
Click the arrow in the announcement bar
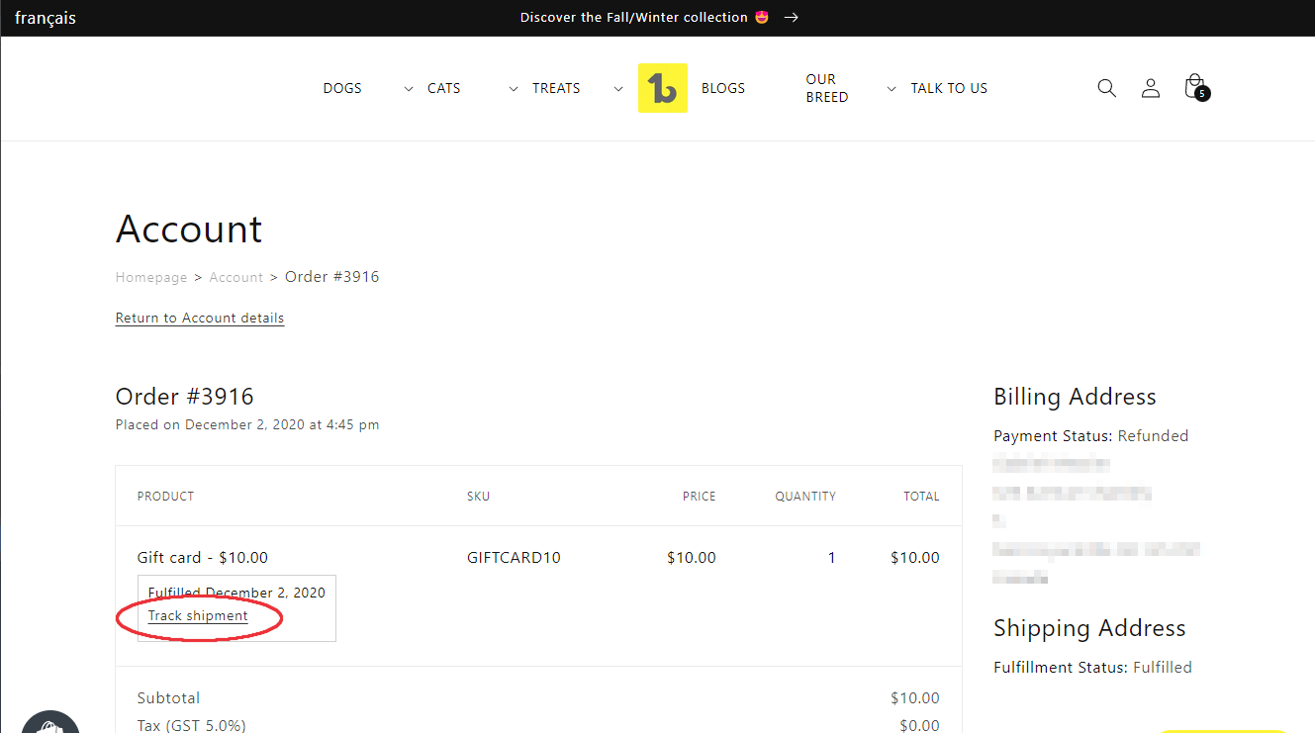click(791, 17)
